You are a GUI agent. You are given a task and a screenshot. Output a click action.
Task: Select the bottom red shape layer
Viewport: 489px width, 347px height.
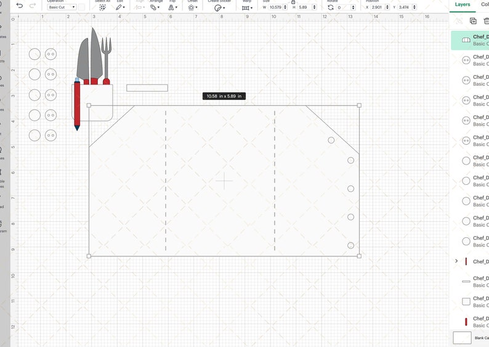tap(470, 321)
